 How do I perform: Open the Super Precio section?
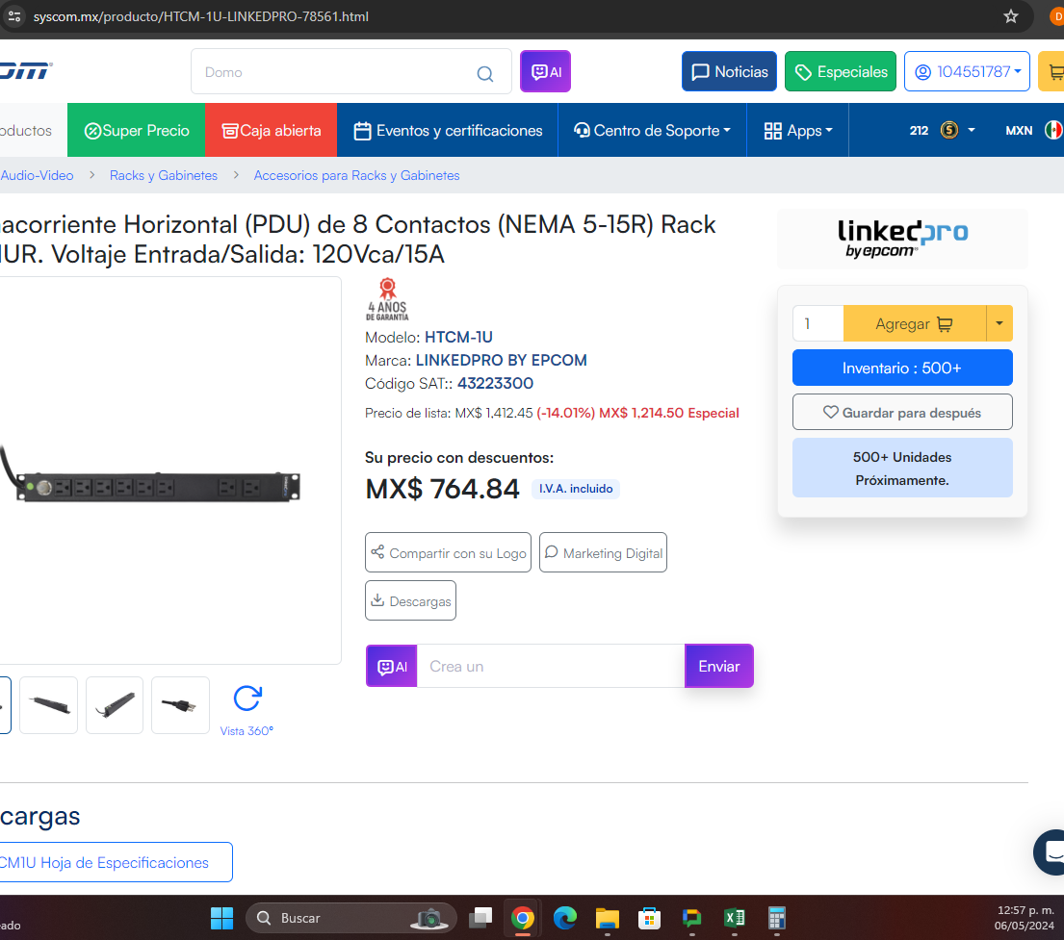click(137, 130)
